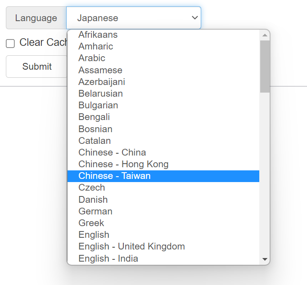Viewport: 307px width, 285px height.
Task: Pick Bulgarian language option
Action: tap(163, 105)
